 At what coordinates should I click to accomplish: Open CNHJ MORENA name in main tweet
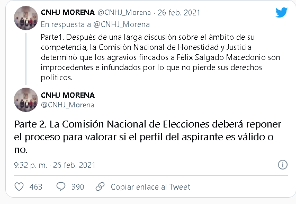(x=68, y=95)
